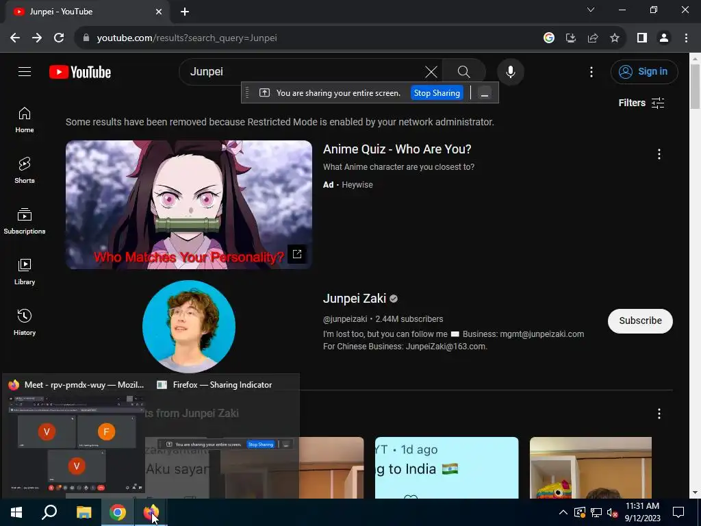Screen dimensions: 701x526
Task: View site info via the lock icon
Action: [86, 38]
